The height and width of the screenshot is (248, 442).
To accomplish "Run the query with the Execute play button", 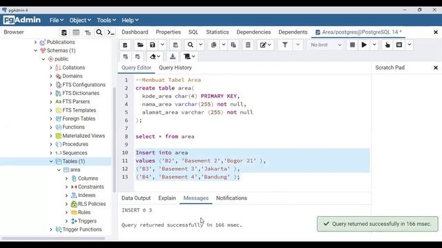I will point(364,45).
